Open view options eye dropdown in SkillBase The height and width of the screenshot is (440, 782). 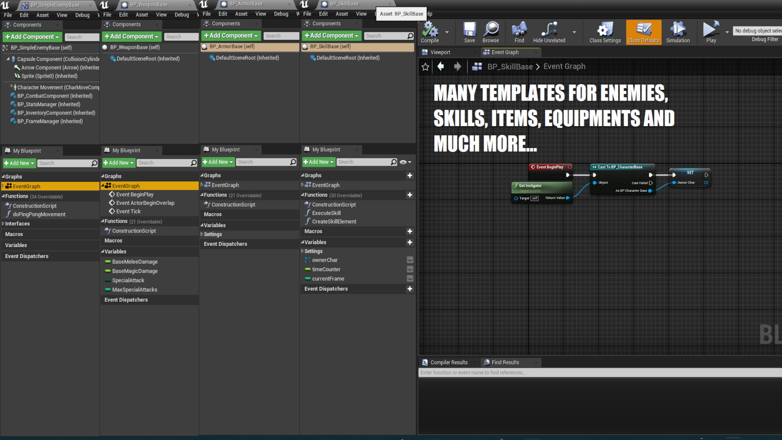coord(405,162)
